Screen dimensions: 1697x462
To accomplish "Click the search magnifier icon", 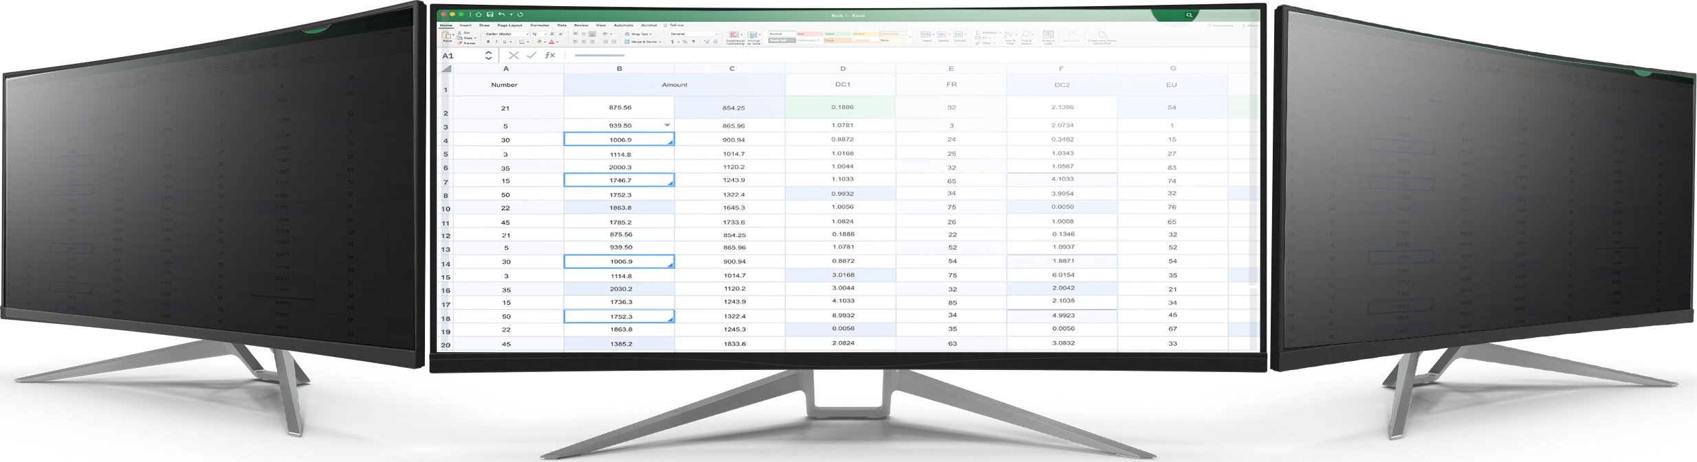I will (x=1189, y=15).
